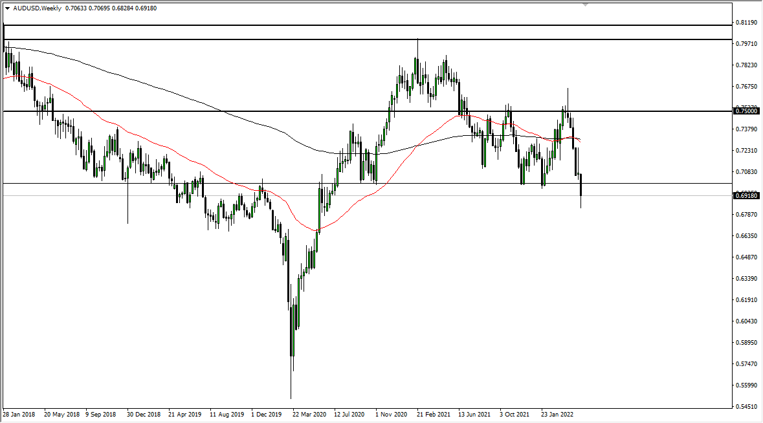The width and height of the screenshot is (763, 423).
Task: Click the close value 0.69180 in header
Action: (146, 8)
